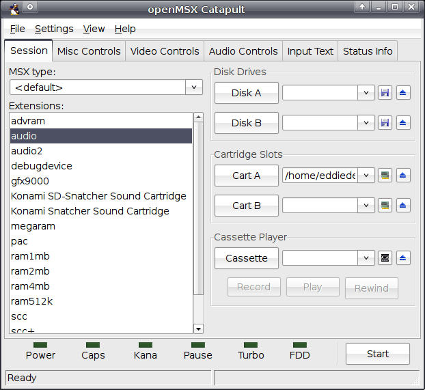
Task: Eject the Cart A cartridge
Action: tap(403, 176)
